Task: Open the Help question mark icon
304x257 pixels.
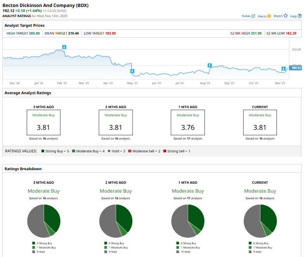Action: coord(299,16)
